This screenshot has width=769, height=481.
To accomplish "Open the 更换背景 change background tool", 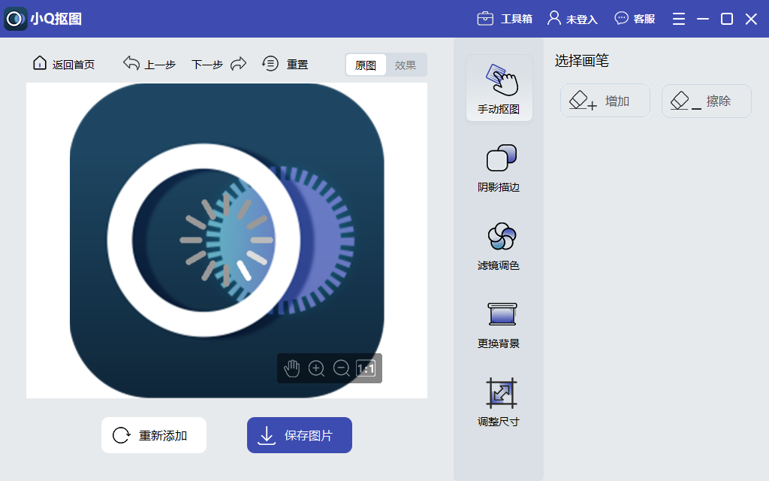I will coord(499,323).
